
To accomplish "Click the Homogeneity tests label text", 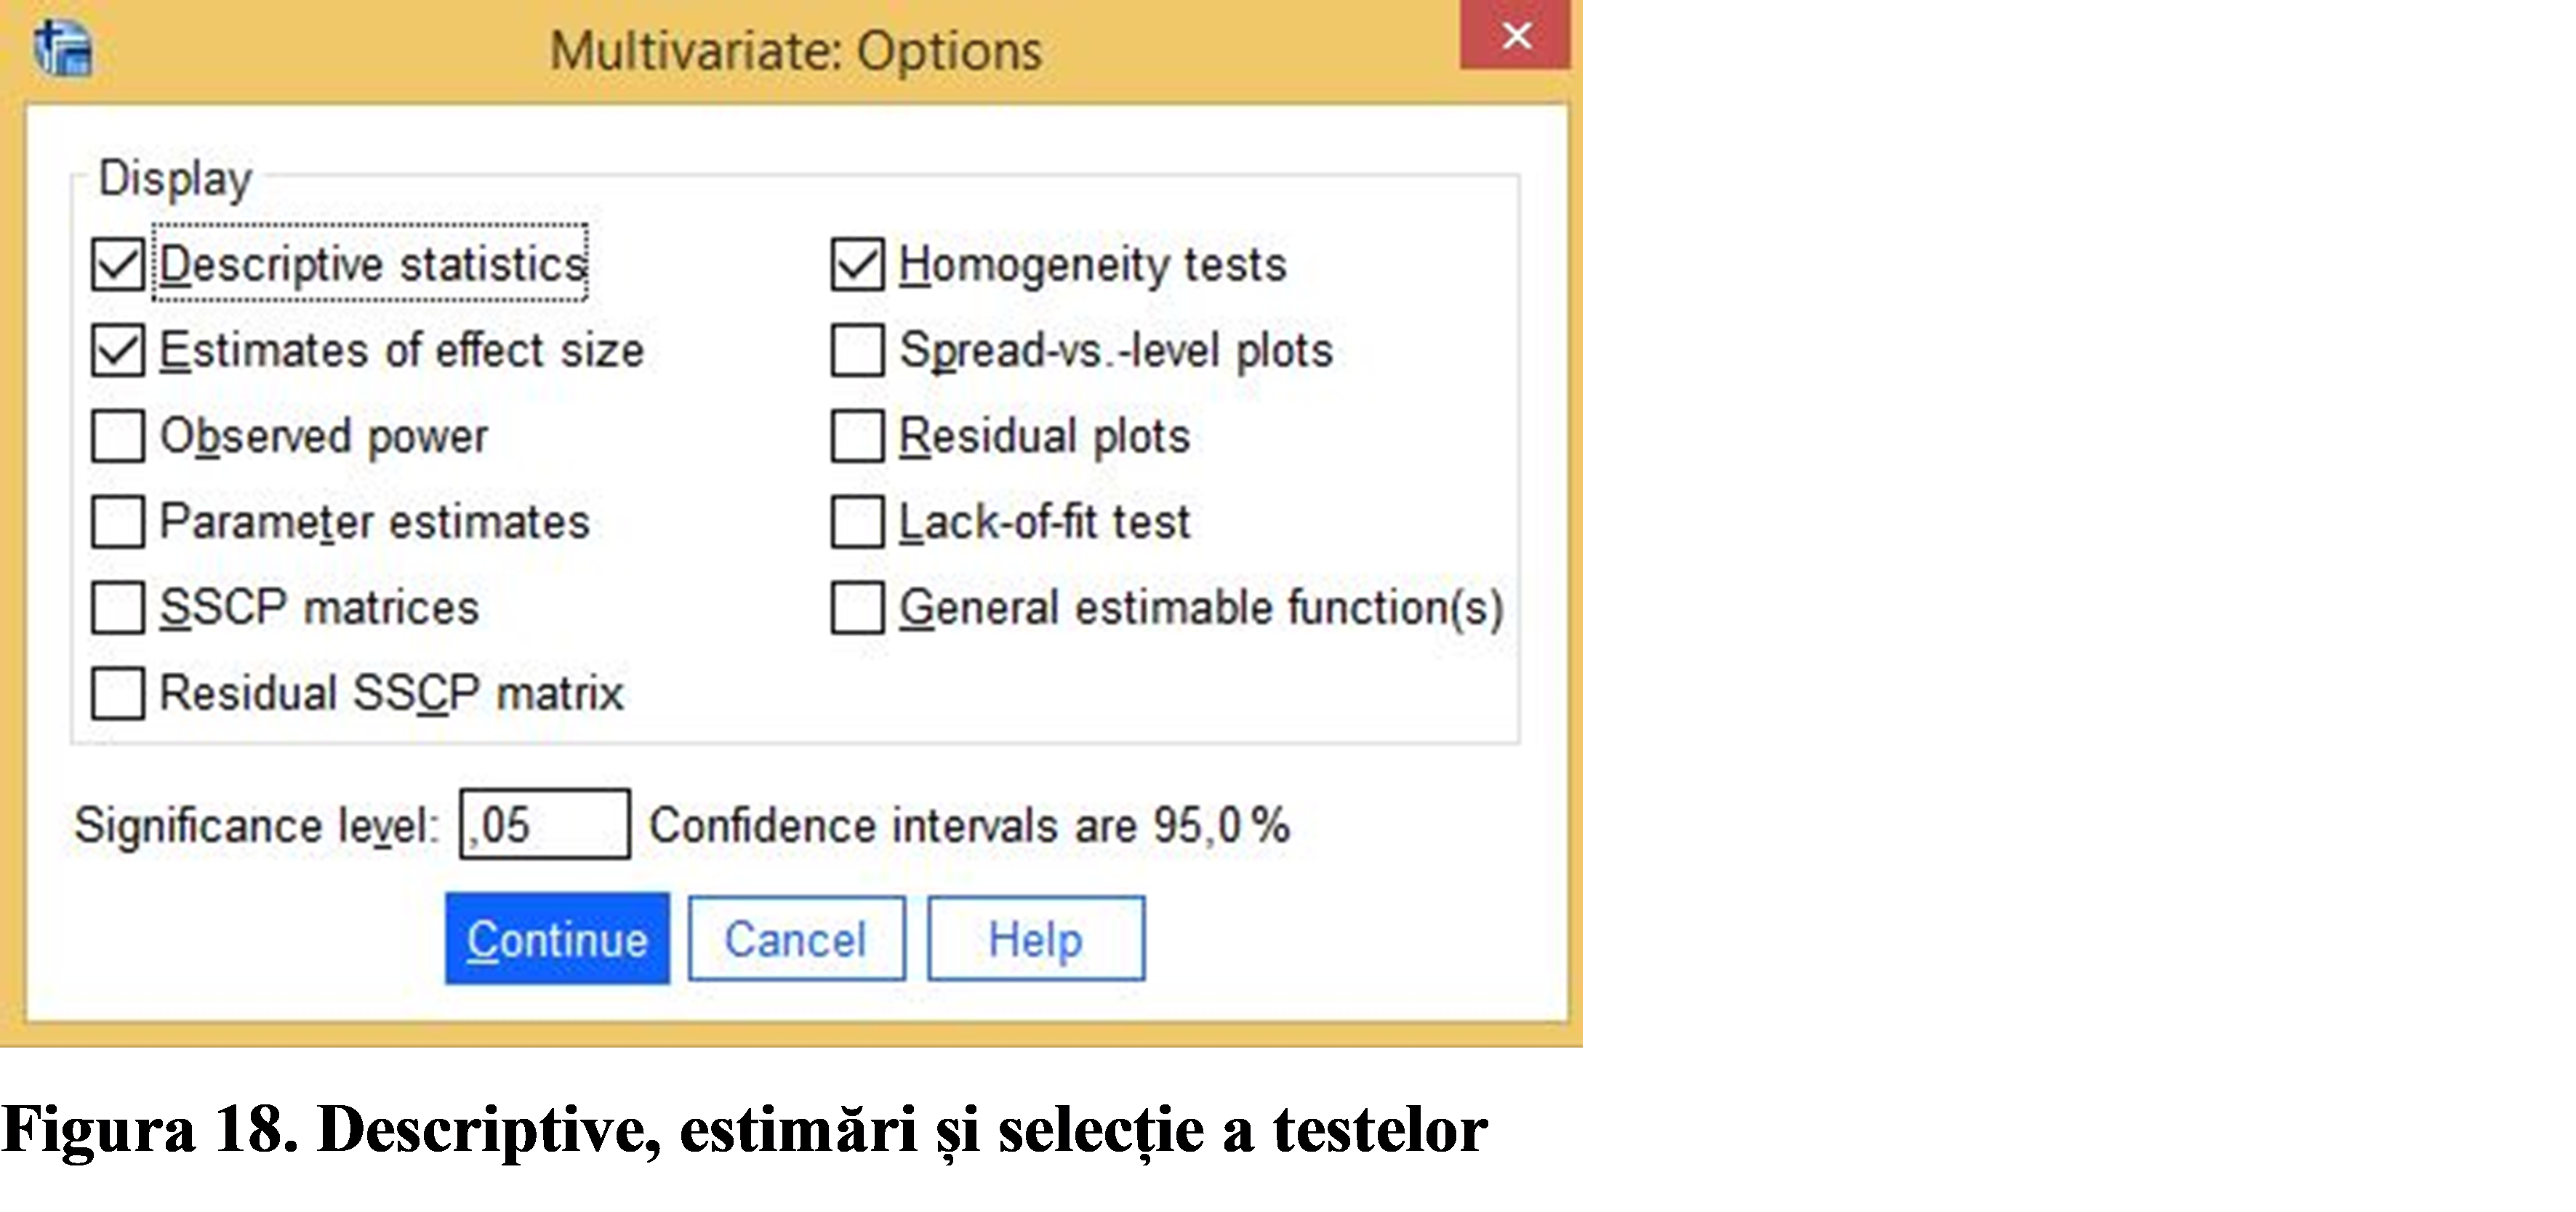I will tap(1092, 264).
